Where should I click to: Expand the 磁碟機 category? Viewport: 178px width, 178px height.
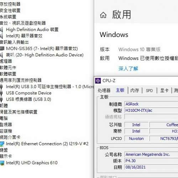click(x=6, y=131)
